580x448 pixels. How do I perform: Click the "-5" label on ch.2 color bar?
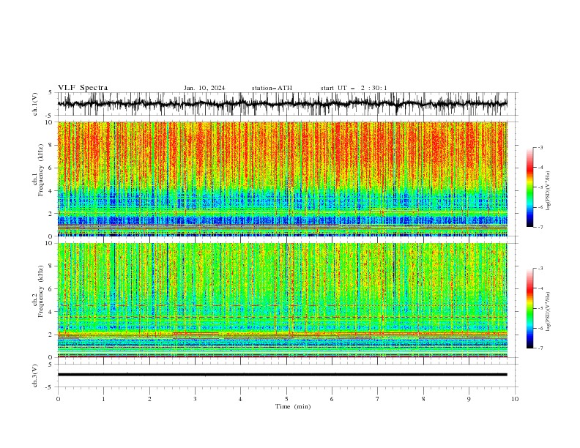click(x=540, y=308)
